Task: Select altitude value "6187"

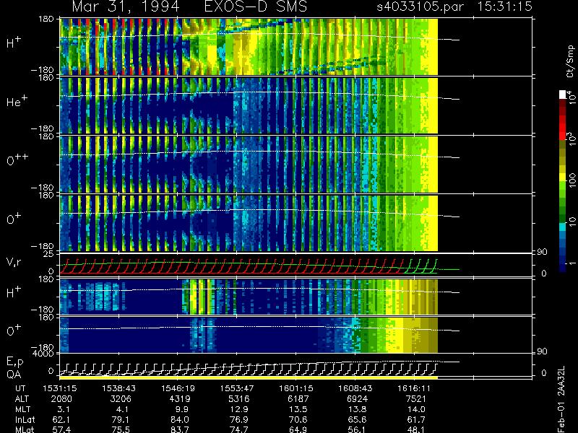Action: (x=298, y=399)
